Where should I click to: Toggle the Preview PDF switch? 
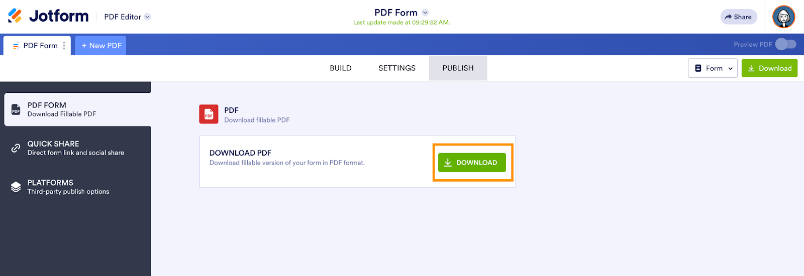point(785,44)
